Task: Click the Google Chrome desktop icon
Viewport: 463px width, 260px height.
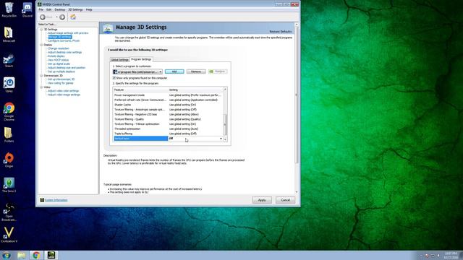Action: click(9, 111)
